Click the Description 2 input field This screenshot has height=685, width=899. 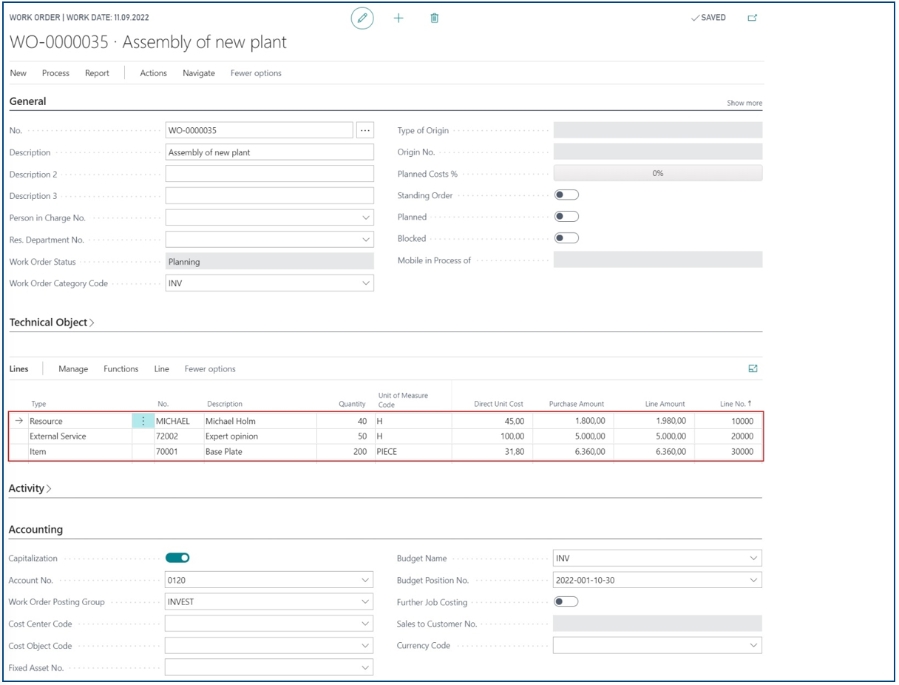tap(270, 174)
